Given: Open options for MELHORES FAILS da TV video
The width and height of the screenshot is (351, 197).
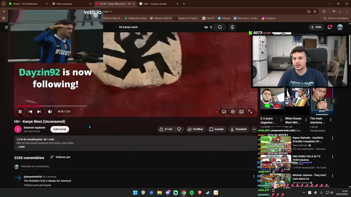Looking at the screenshot, I should [x=332, y=157].
